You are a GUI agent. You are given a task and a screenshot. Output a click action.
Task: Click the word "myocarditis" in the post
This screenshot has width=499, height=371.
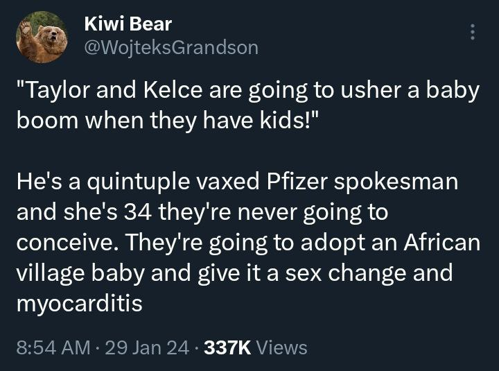[x=79, y=304]
